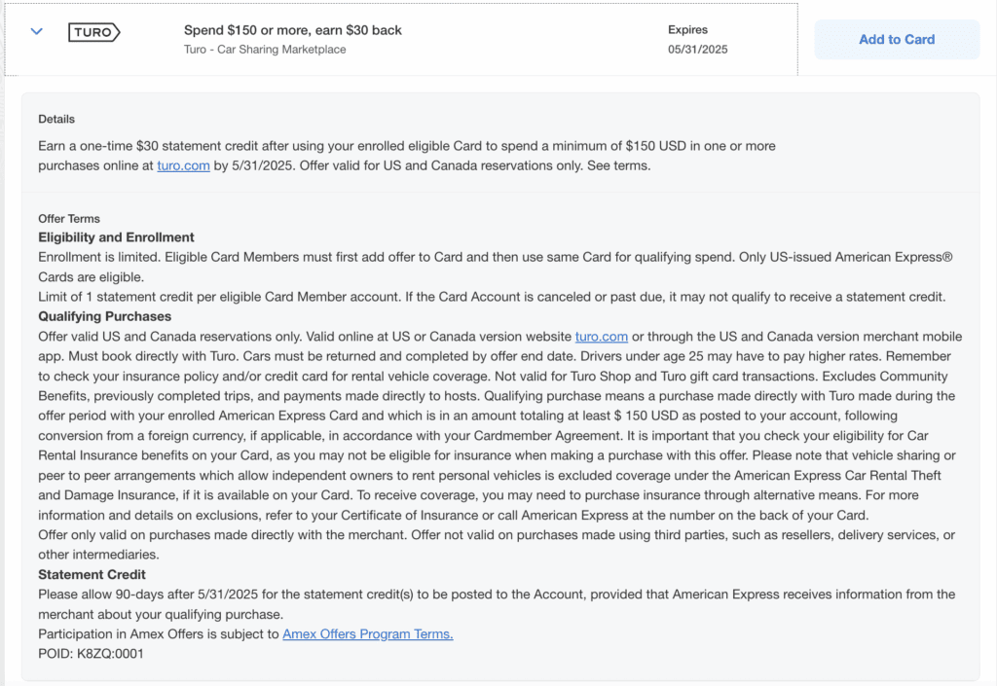Click the Statement Credit heading
Viewport: 997px width, 686px height.
coord(92,575)
